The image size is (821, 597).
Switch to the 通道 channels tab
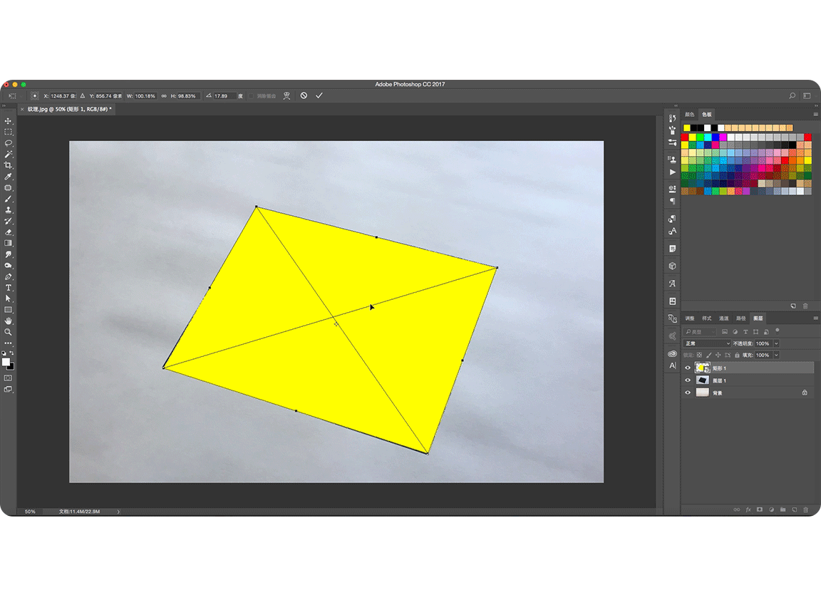(723, 318)
